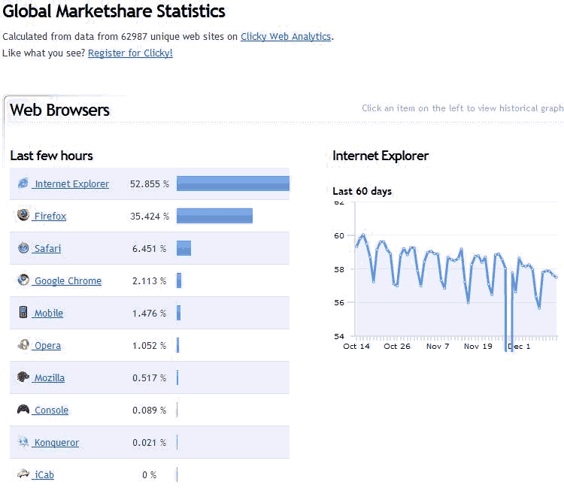Select the Console link
The image size is (564, 488).
[50, 411]
